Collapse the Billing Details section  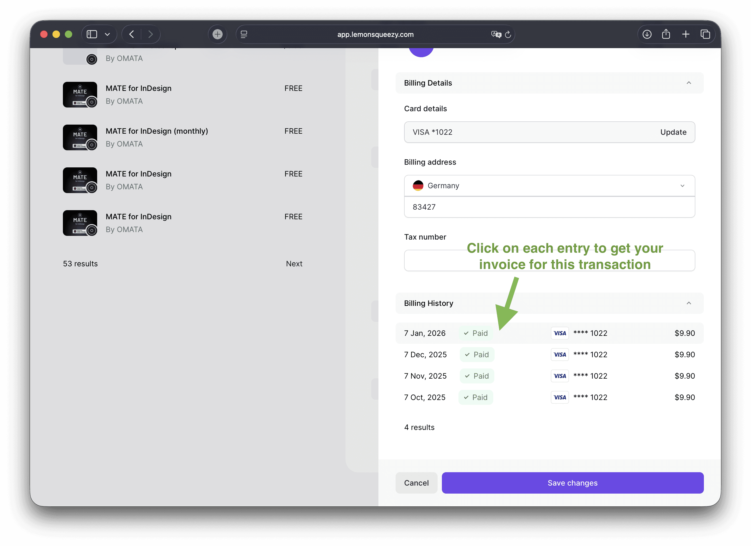689,83
